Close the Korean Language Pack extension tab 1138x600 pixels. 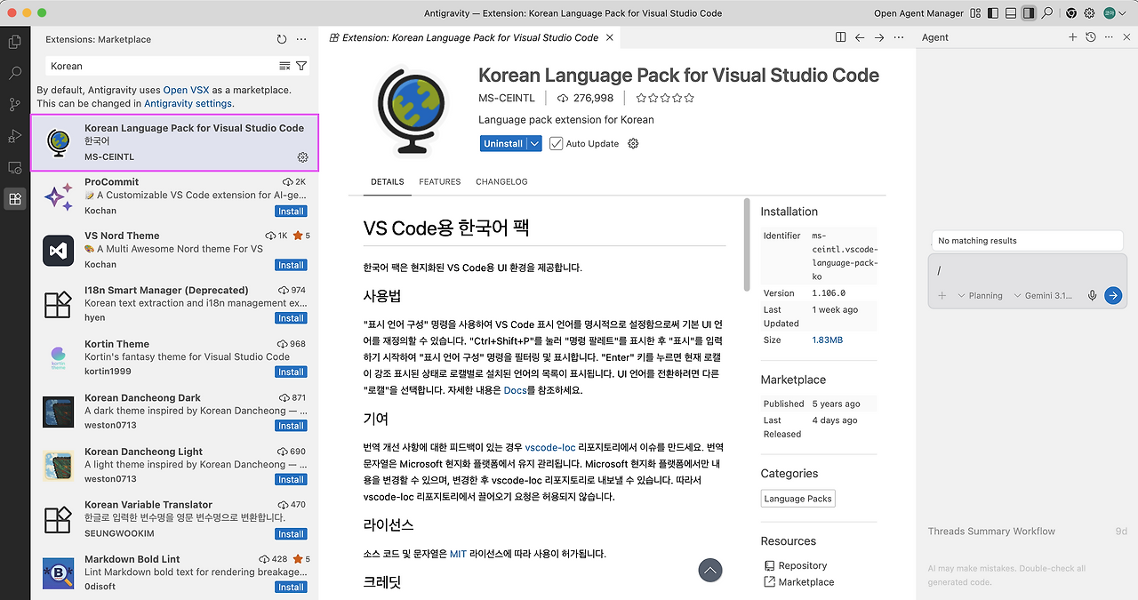(610, 37)
